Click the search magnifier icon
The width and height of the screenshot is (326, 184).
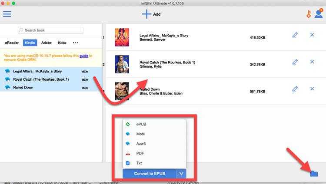coord(21,30)
